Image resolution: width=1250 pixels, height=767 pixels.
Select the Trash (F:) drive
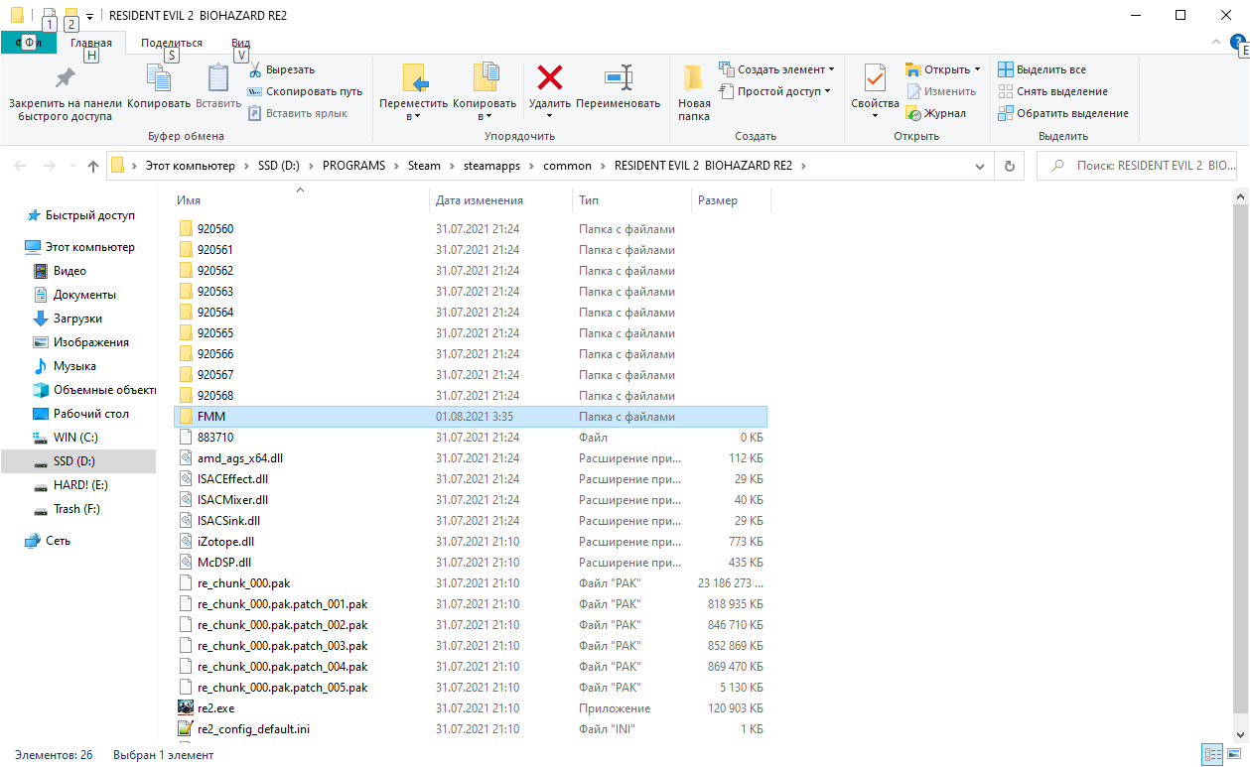76,509
